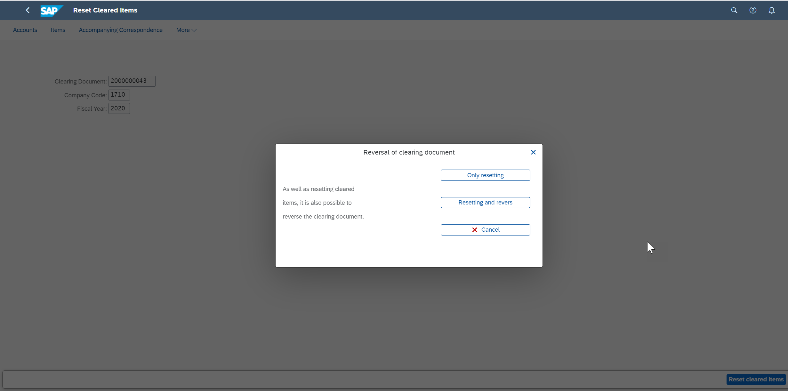Switch to Accompanying Correspondence tab

[x=121, y=30]
